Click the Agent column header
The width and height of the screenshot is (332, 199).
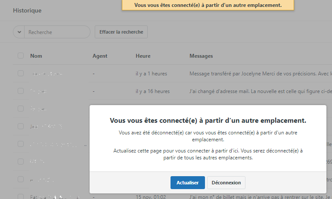(x=100, y=56)
